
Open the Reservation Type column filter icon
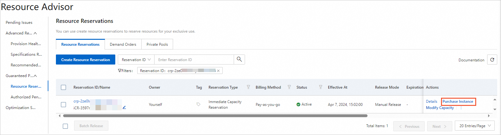248,87
